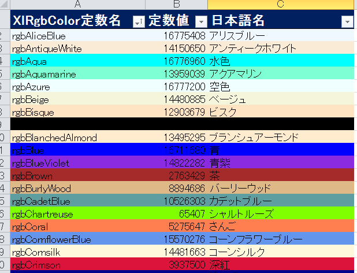Image resolution: width=357 pixels, height=273 pixels.
Task: Open sort filter dropdown for XlRgbColor定数名
Action: (x=139, y=22)
